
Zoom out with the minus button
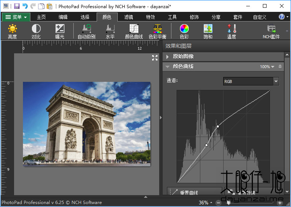(219, 203)
